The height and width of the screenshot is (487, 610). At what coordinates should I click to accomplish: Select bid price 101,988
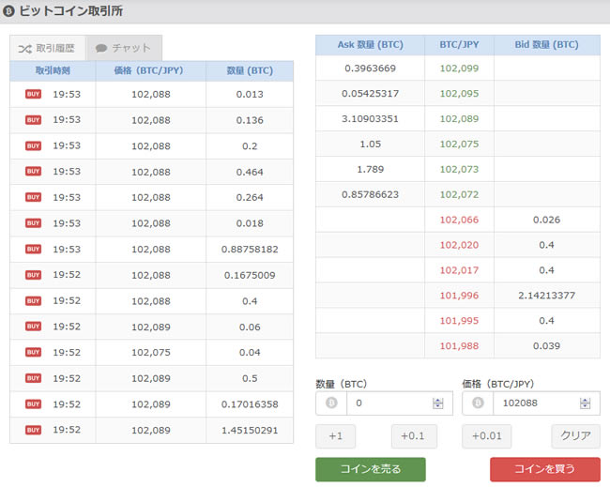coord(459,346)
